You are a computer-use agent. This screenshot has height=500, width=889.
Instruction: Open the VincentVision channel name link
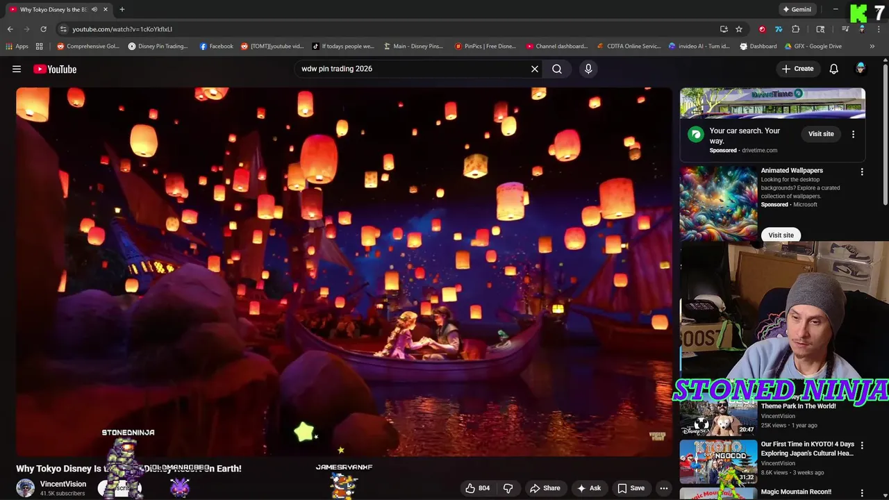click(x=63, y=484)
